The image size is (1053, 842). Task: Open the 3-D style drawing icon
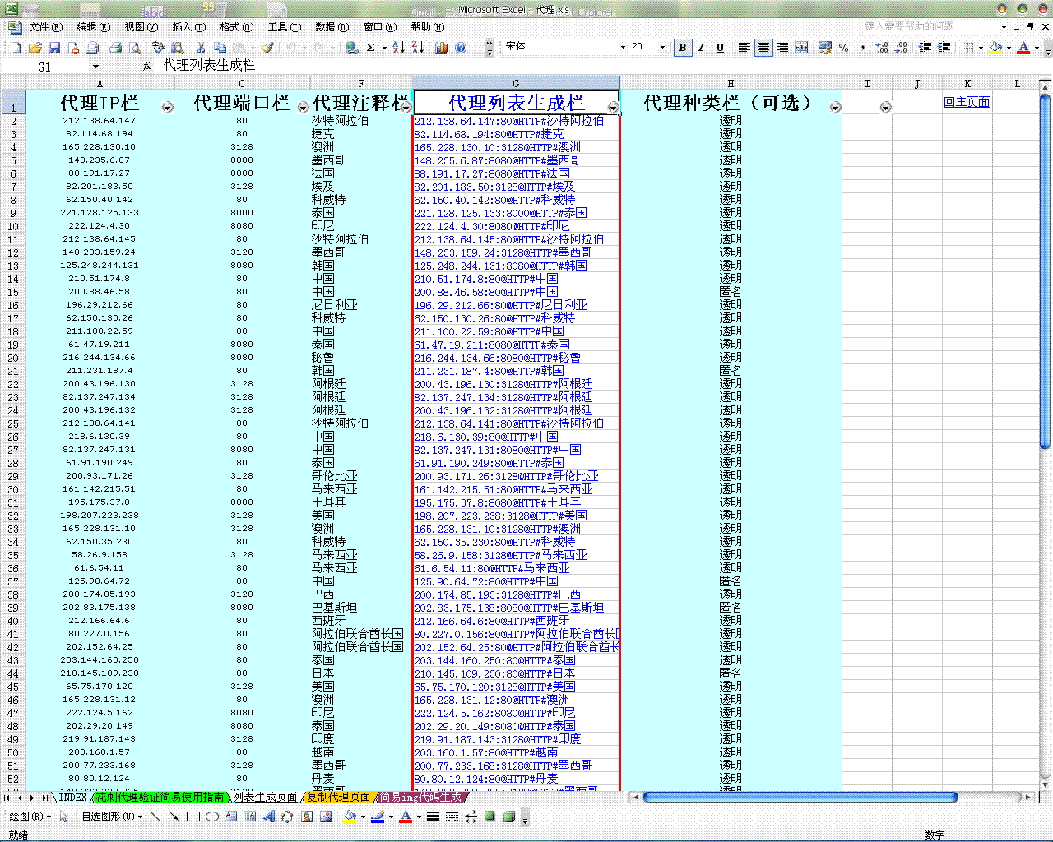(x=509, y=817)
